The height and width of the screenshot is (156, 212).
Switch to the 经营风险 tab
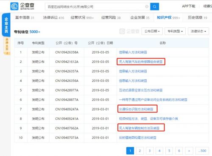pos(111,18)
